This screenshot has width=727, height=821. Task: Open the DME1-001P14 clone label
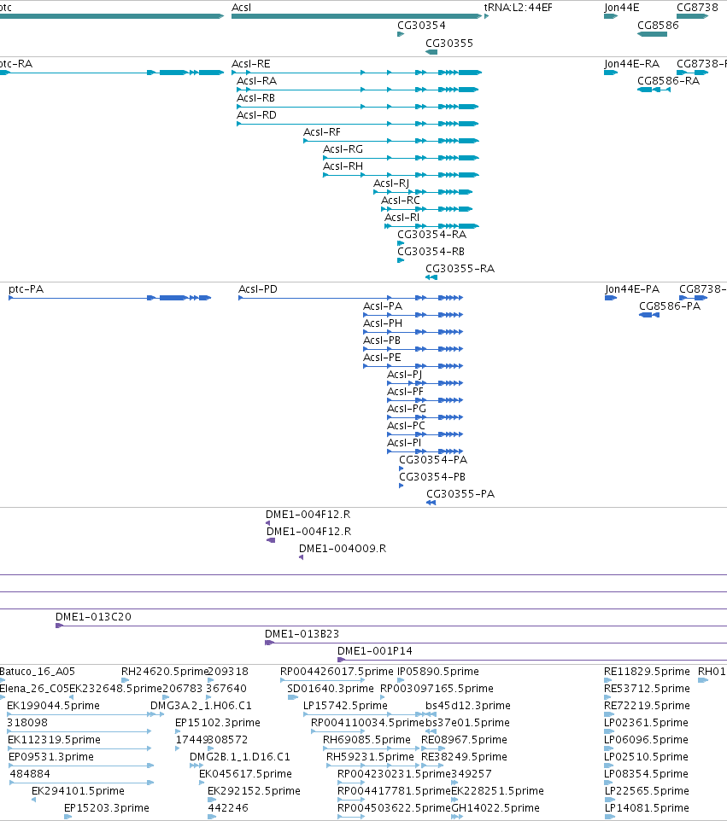tap(375, 651)
